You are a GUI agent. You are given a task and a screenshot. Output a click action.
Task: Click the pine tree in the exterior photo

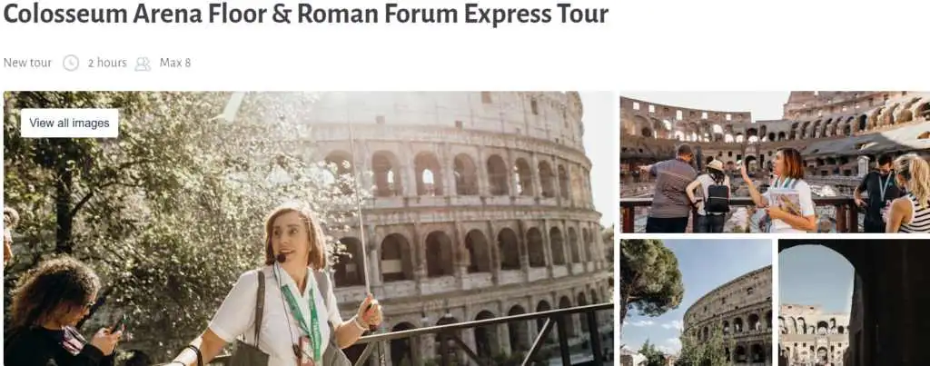pos(649,279)
